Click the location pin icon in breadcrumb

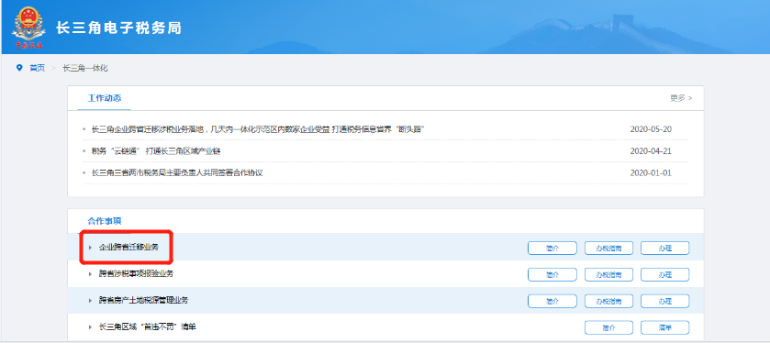[x=19, y=68]
